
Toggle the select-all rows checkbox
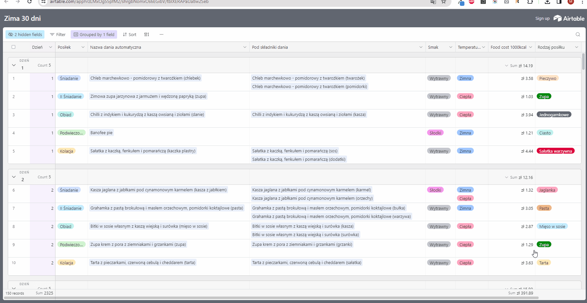click(14, 47)
